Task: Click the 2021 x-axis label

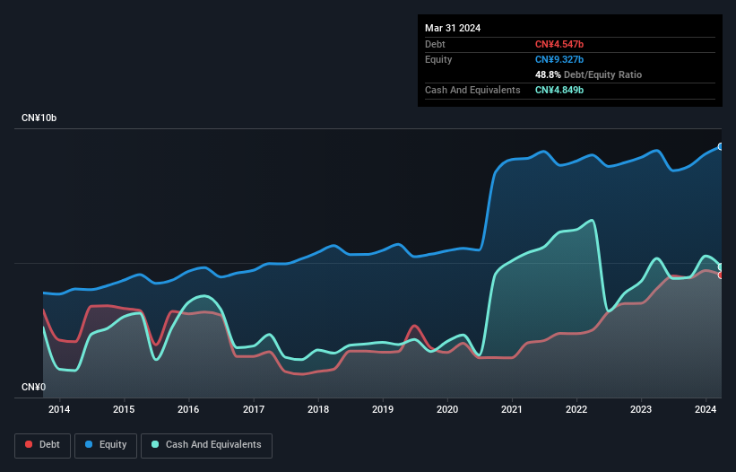Action: click(x=512, y=409)
